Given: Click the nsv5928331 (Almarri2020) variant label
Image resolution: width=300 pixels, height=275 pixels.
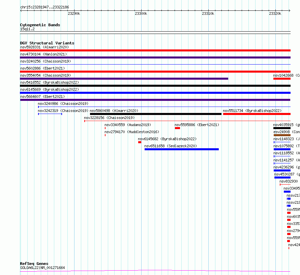Looking at the screenshot, I should [x=44, y=47].
